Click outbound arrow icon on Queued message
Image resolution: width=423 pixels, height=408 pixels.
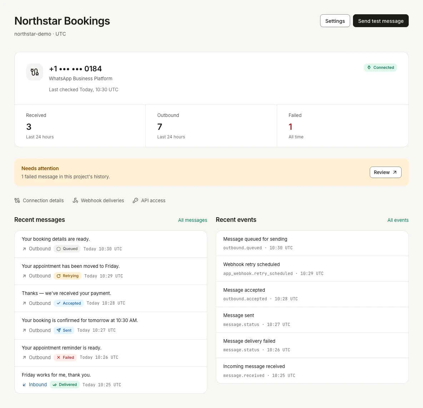[x=24, y=249]
